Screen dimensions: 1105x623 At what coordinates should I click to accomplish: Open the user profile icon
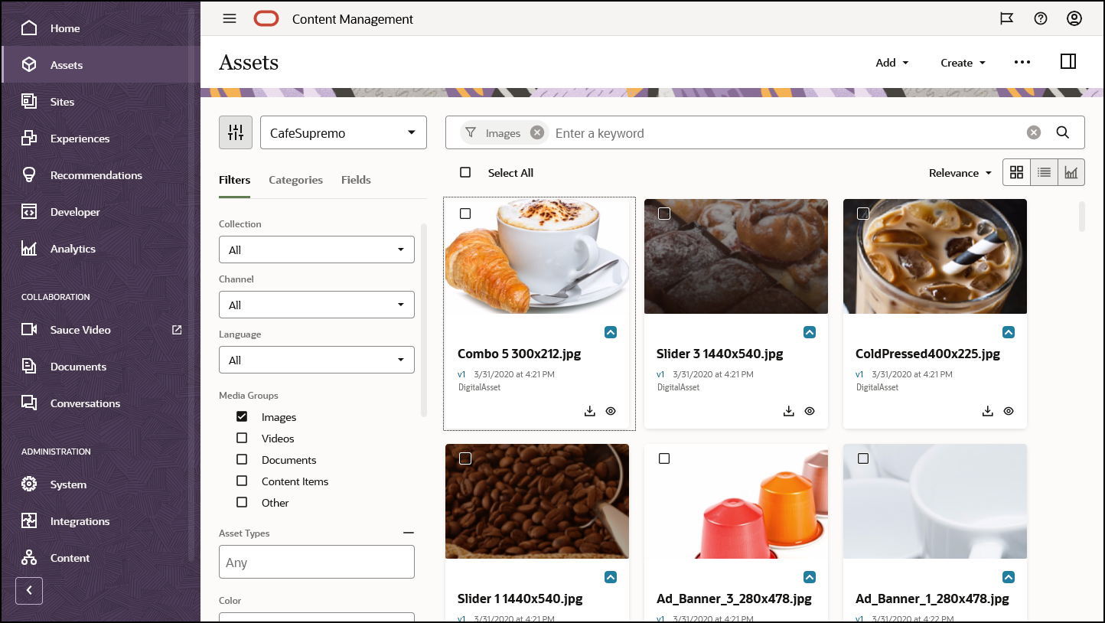click(1074, 19)
